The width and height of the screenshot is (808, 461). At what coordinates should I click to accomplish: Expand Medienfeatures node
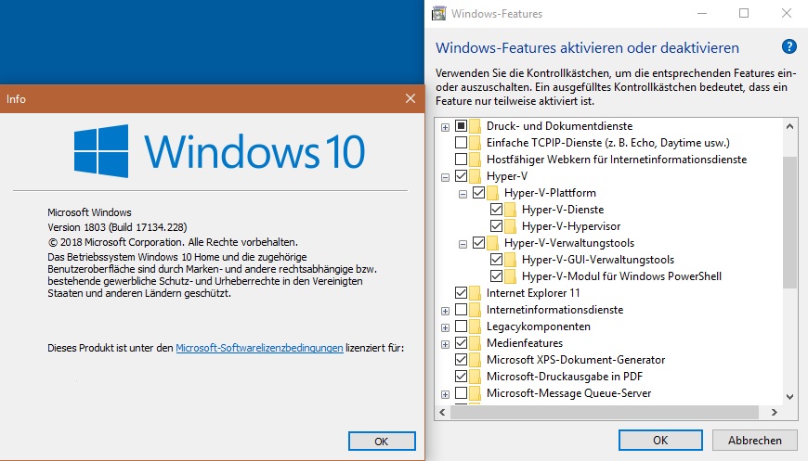445,344
